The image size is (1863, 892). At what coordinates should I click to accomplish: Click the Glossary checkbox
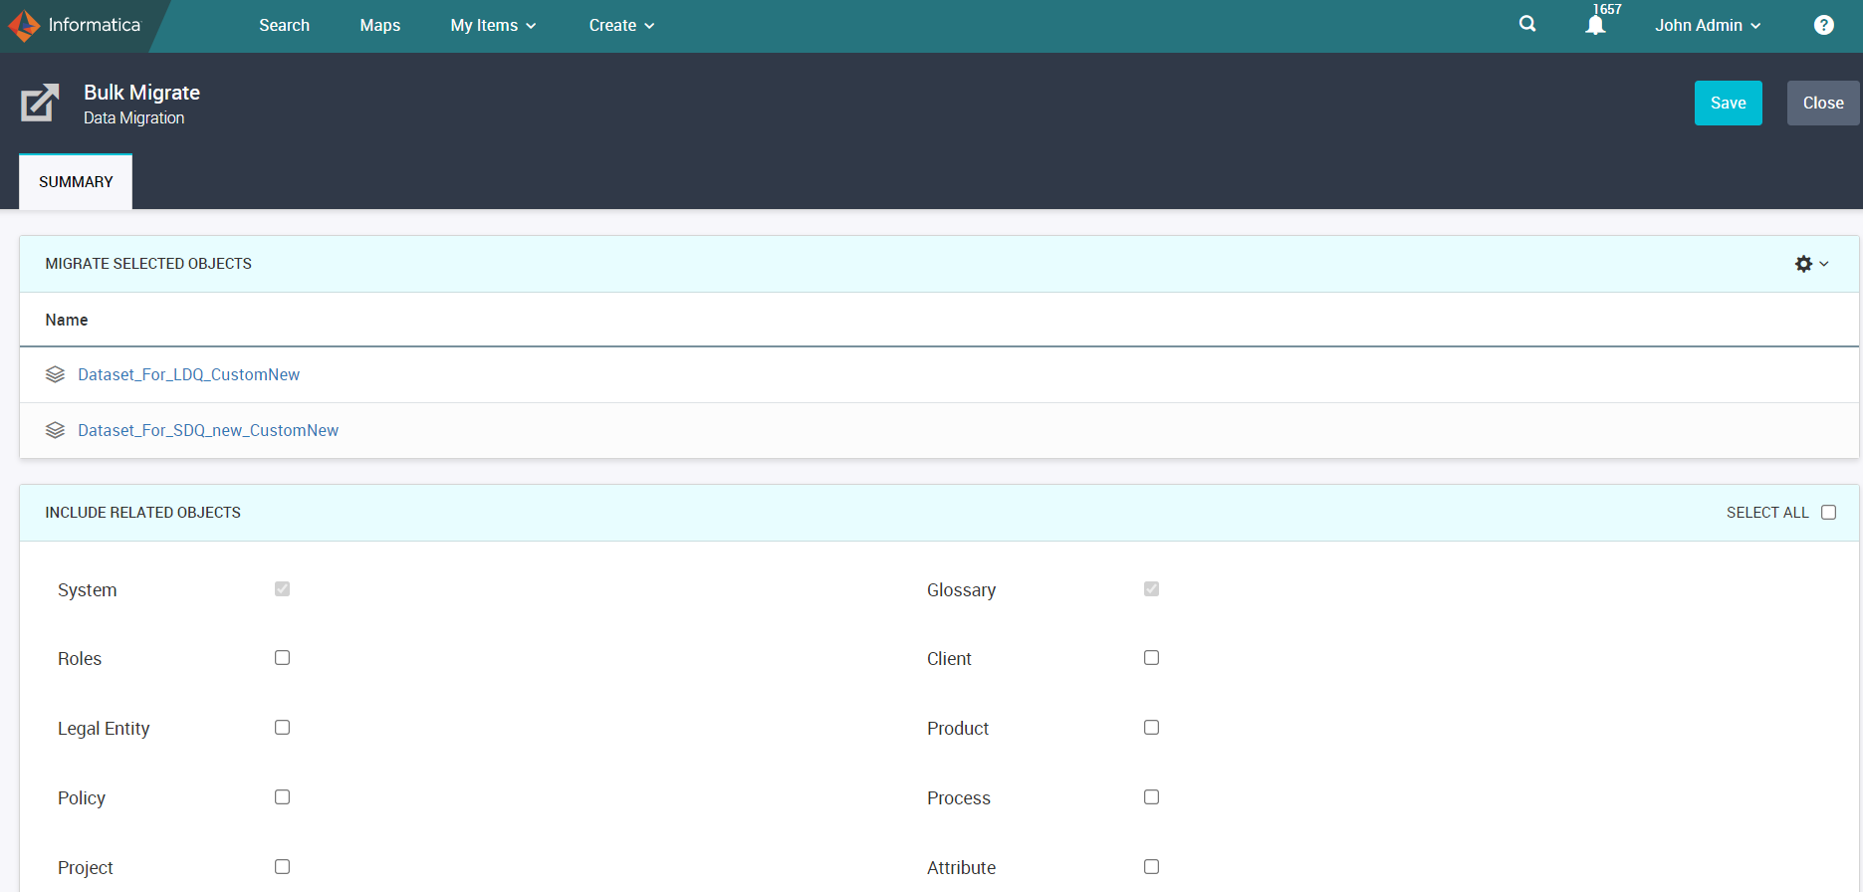[x=1151, y=588]
